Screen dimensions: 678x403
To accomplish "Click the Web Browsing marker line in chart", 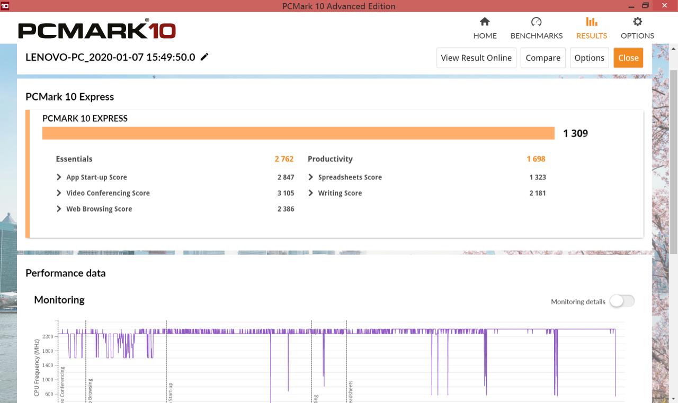I will pos(86,361).
